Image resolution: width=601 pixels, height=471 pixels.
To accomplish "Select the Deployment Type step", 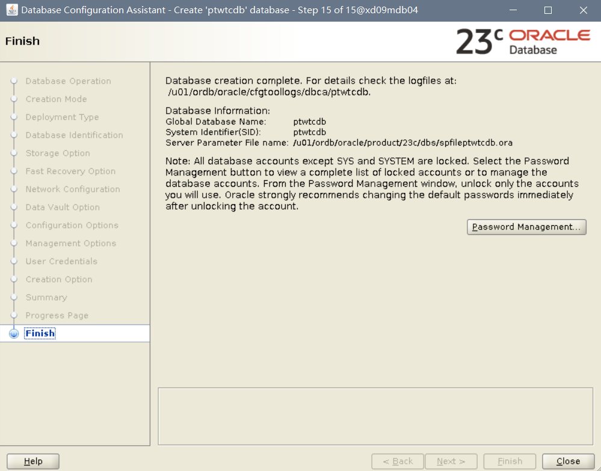I will click(62, 117).
